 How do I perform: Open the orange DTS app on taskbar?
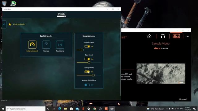[x=106, y=109]
